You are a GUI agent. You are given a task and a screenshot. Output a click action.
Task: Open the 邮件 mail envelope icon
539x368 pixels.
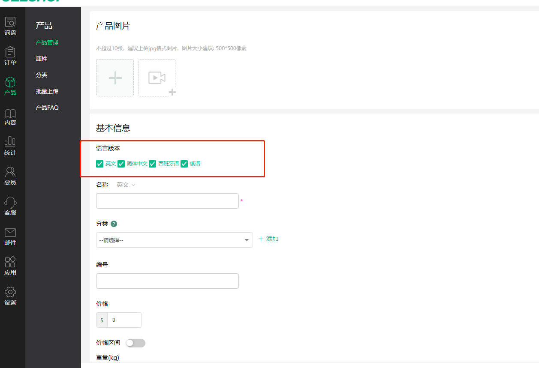tap(10, 233)
